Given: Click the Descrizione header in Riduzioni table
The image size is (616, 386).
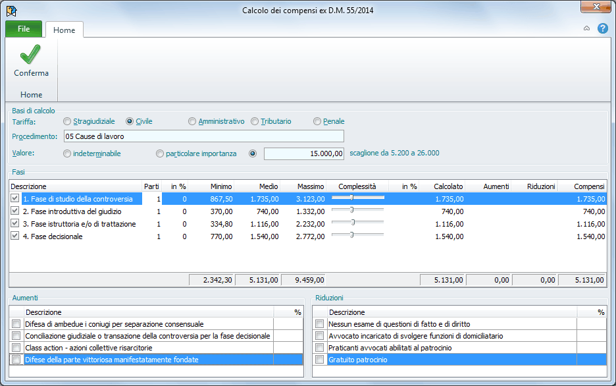Looking at the screenshot, I should 452,312.
